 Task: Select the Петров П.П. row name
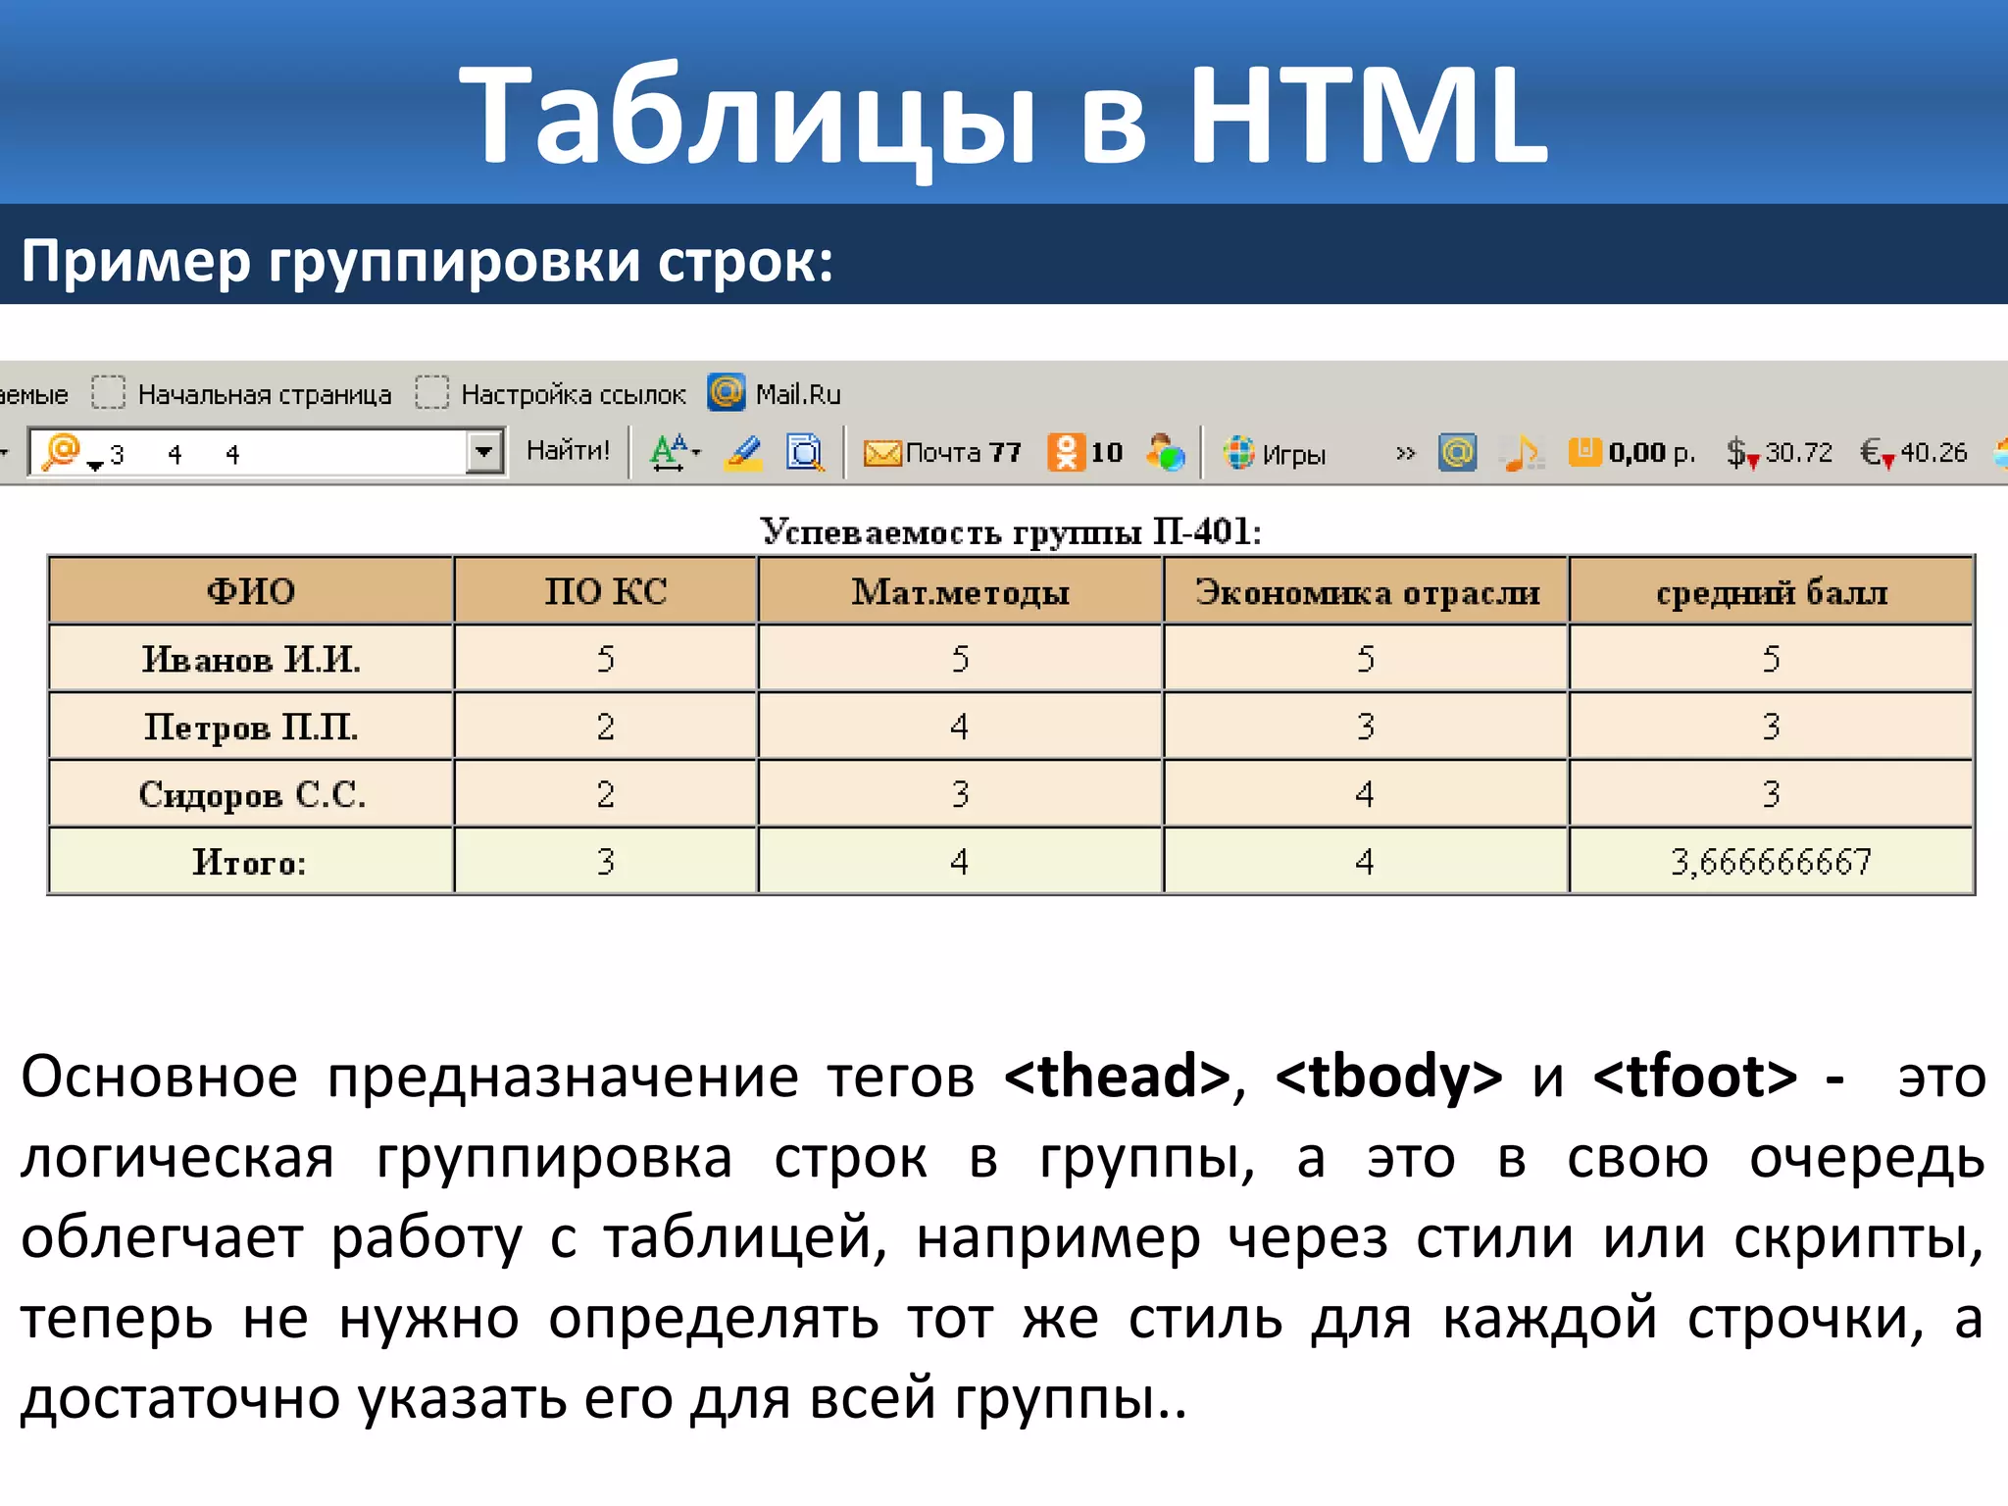pyautogui.click(x=251, y=727)
